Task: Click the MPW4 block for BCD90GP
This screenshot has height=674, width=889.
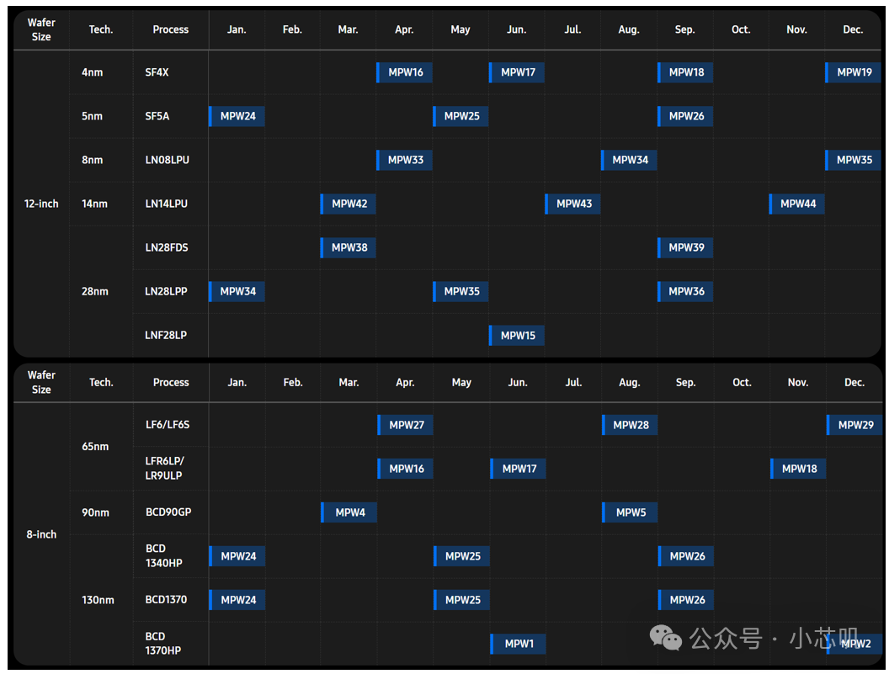Action: (349, 512)
